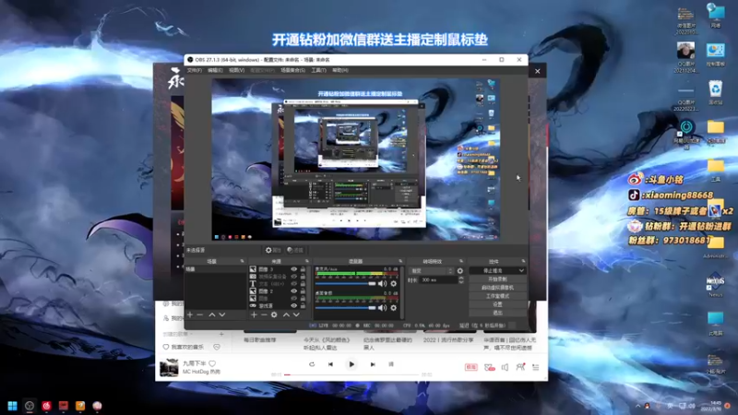738x415 pixels.
Task: Toggle visibility of source 图像 3
Action: [x=293, y=269]
